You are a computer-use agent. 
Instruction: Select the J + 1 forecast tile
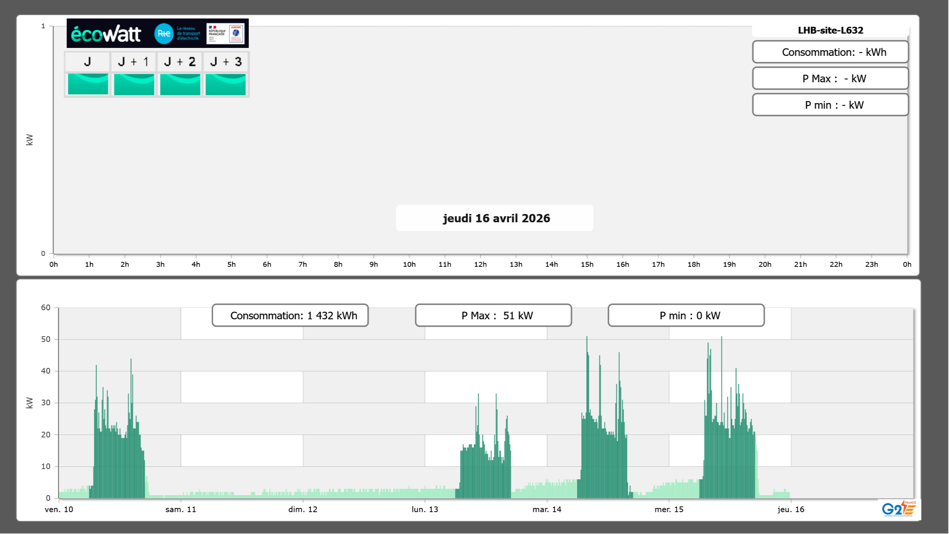pyautogui.click(x=134, y=84)
